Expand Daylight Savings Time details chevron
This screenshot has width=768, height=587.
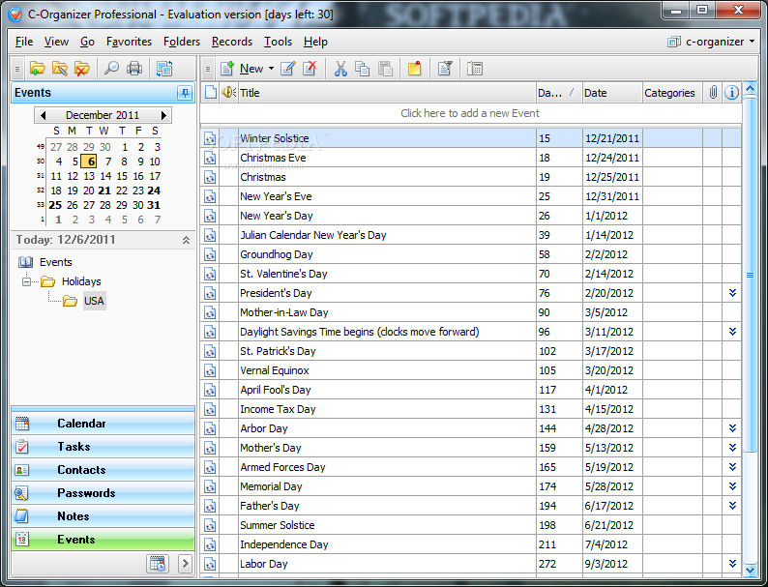(732, 332)
